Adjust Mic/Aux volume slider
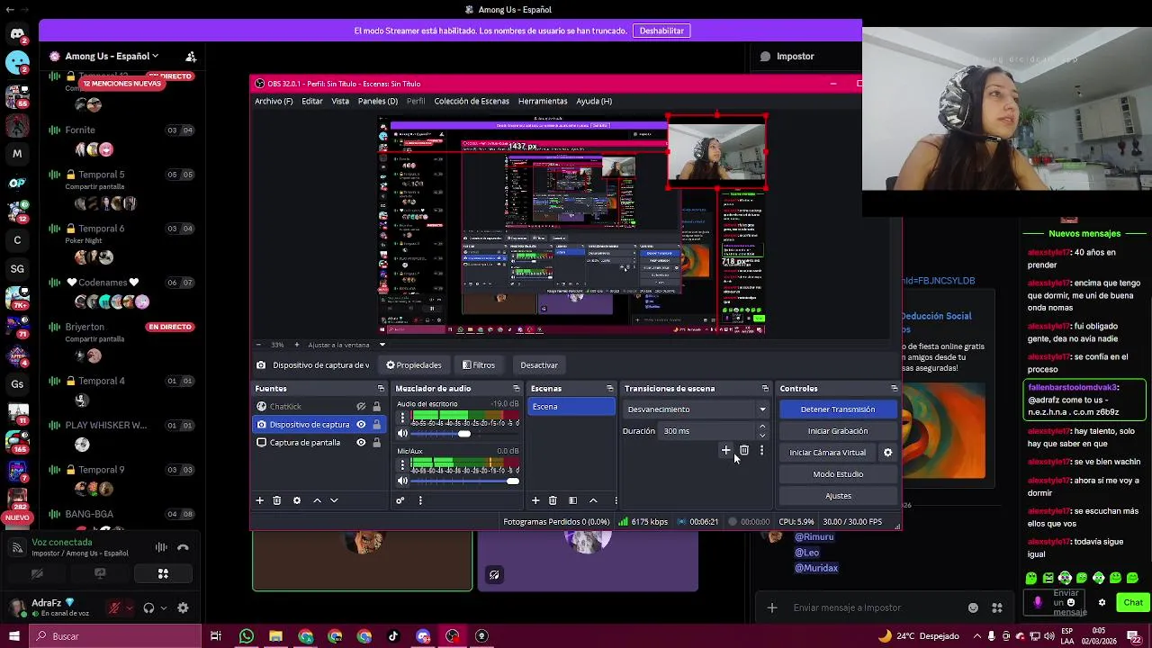1152x648 pixels. point(465,481)
